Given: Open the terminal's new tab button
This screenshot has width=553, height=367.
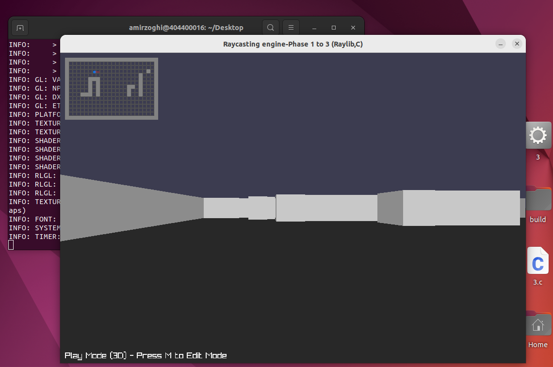Looking at the screenshot, I should coord(20,28).
